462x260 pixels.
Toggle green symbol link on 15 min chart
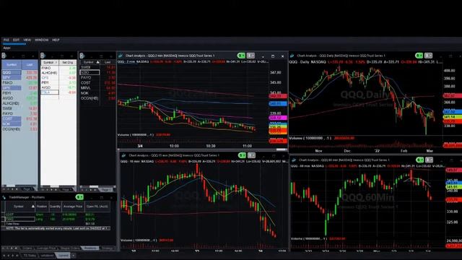point(242,155)
